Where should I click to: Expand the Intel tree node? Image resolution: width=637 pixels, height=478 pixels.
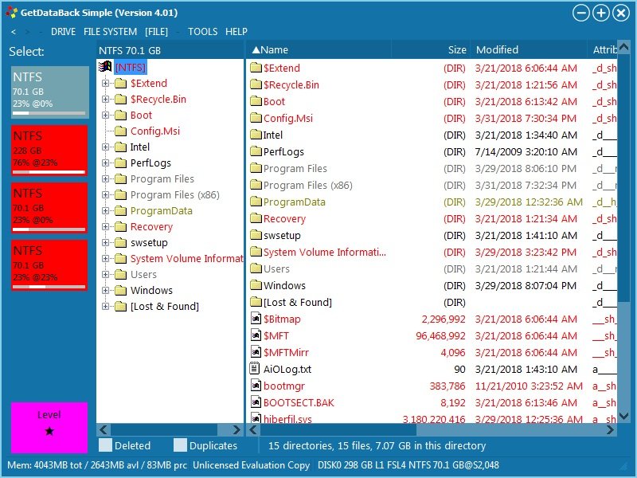pyautogui.click(x=105, y=147)
